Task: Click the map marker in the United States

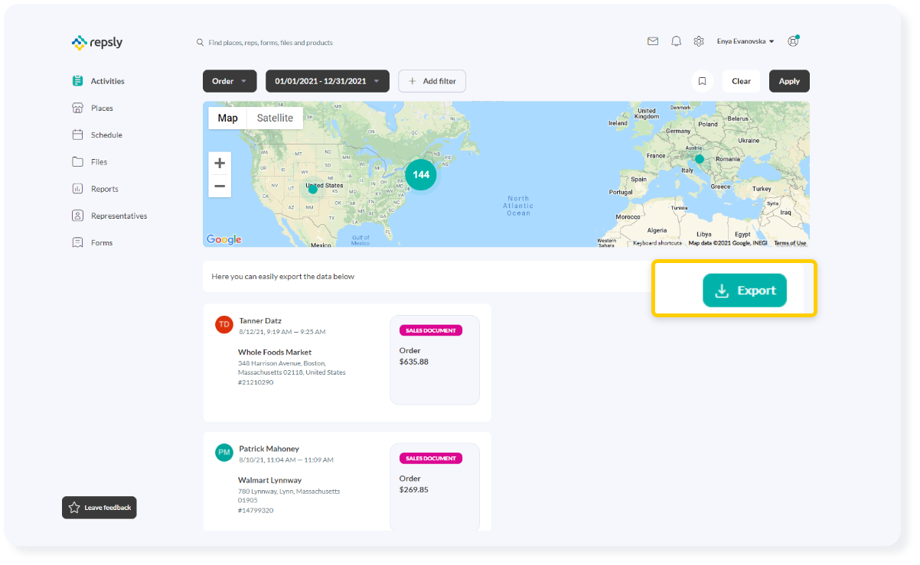Action: pos(312,189)
